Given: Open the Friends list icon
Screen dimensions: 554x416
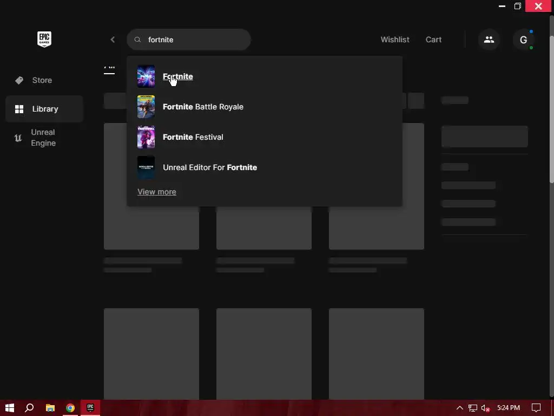Looking at the screenshot, I should [x=489, y=40].
